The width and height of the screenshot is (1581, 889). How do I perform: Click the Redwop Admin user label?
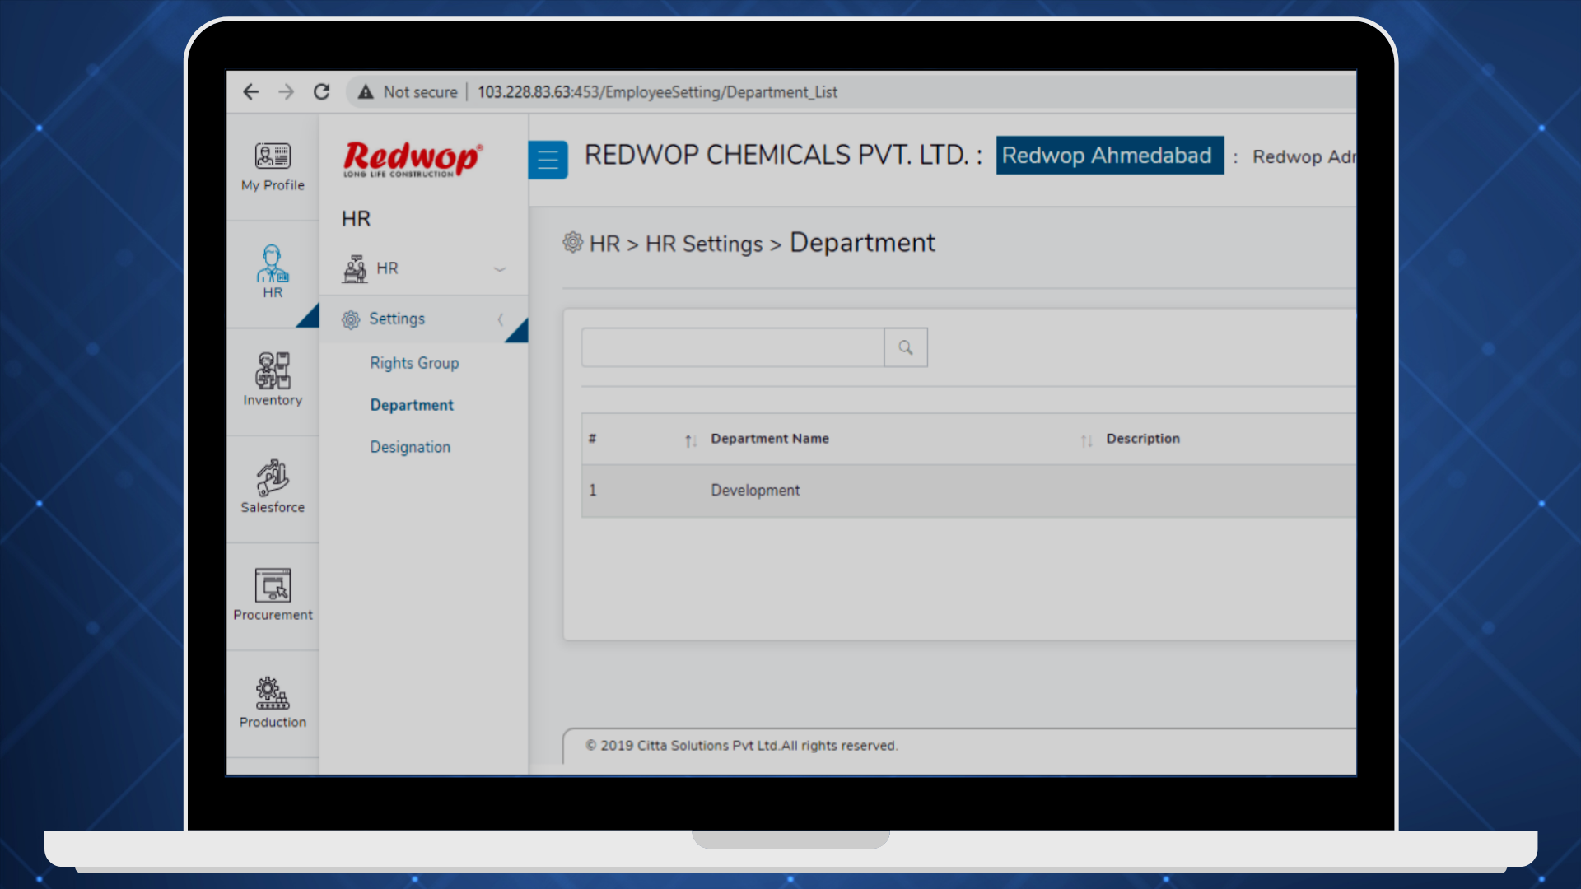[1304, 156]
